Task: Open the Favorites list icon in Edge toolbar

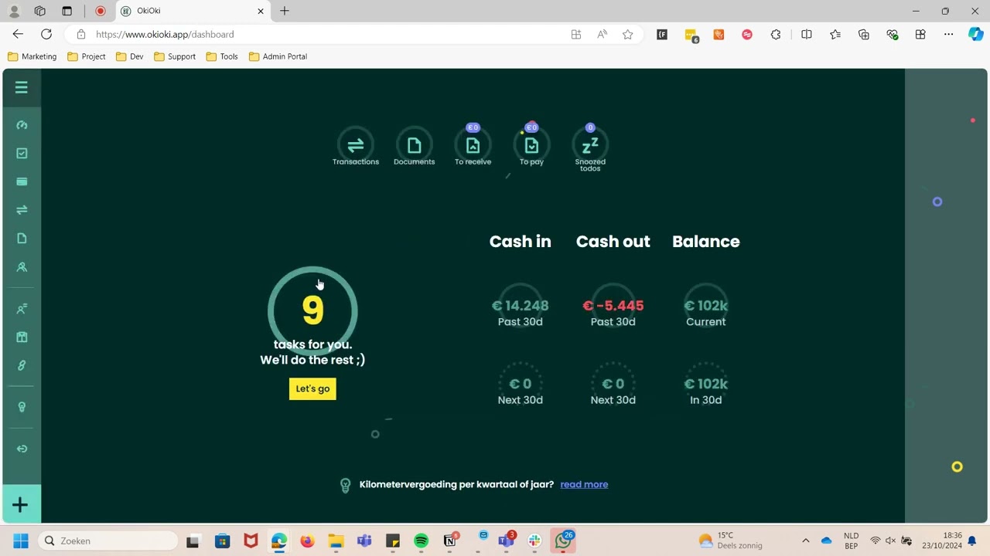Action: tap(835, 34)
